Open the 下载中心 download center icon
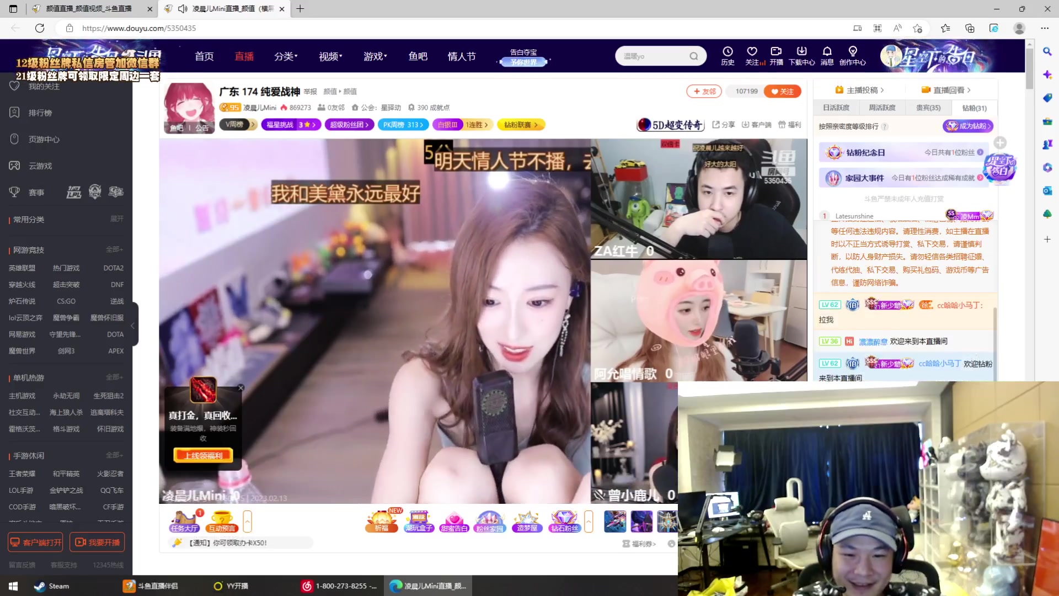The height and width of the screenshot is (596, 1059). pos(802,56)
